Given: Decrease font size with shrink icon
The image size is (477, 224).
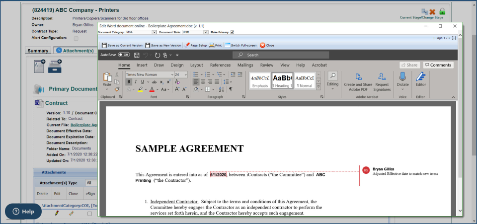Looking at the screenshot, I should coord(185,89).
